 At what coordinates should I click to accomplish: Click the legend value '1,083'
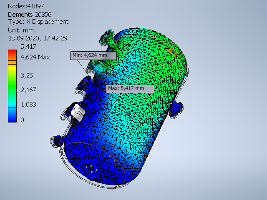(28, 105)
